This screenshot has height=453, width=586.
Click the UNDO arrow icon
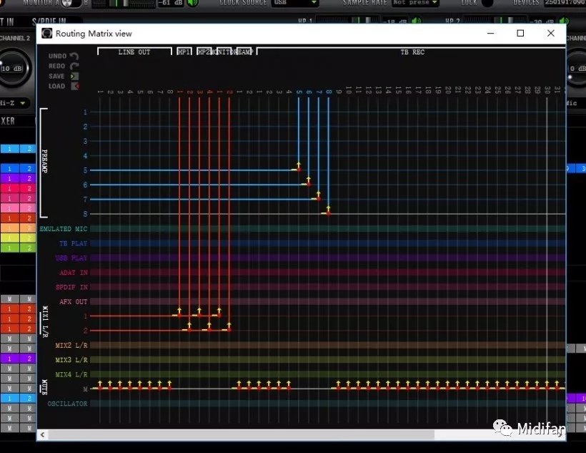[x=74, y=56]
